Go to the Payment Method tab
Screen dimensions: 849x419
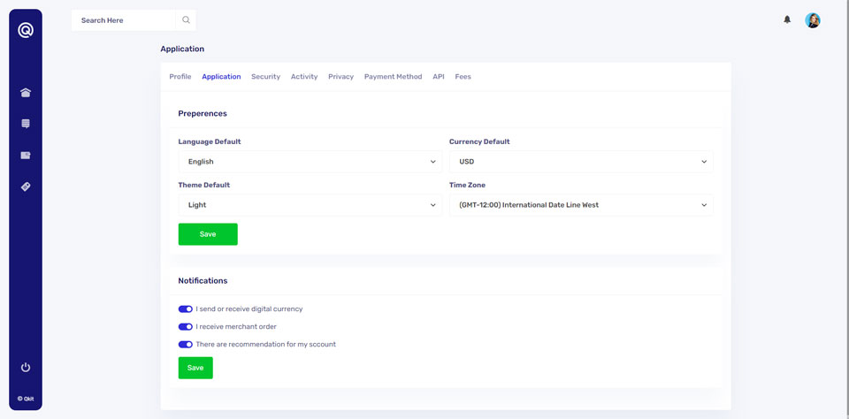tap(393, 77)
